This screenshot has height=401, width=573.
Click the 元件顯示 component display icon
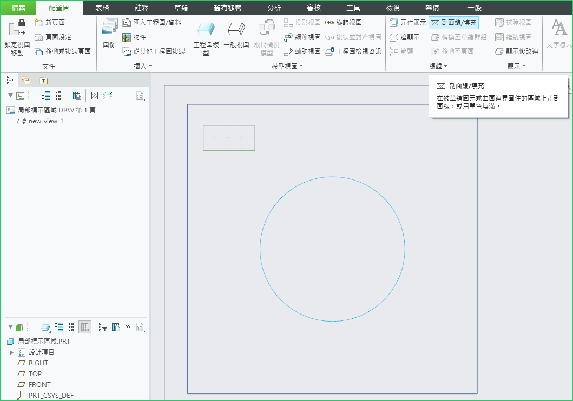click(407, 23)
